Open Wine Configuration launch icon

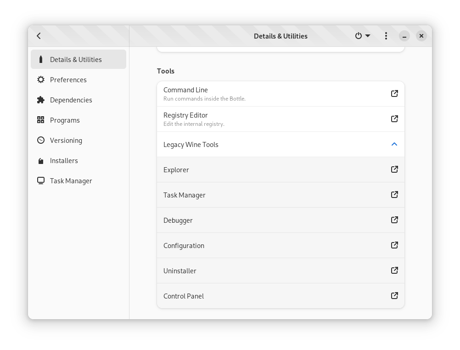pyautogui.click(x=394, y=245)
